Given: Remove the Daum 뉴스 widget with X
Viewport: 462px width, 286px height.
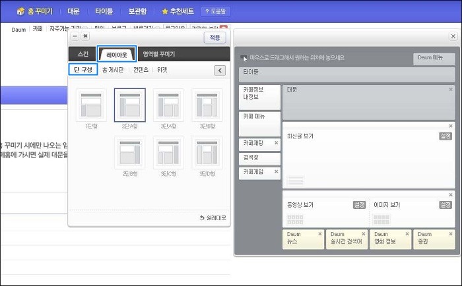Looking at the screenshot, I should [x=319, y=234].
